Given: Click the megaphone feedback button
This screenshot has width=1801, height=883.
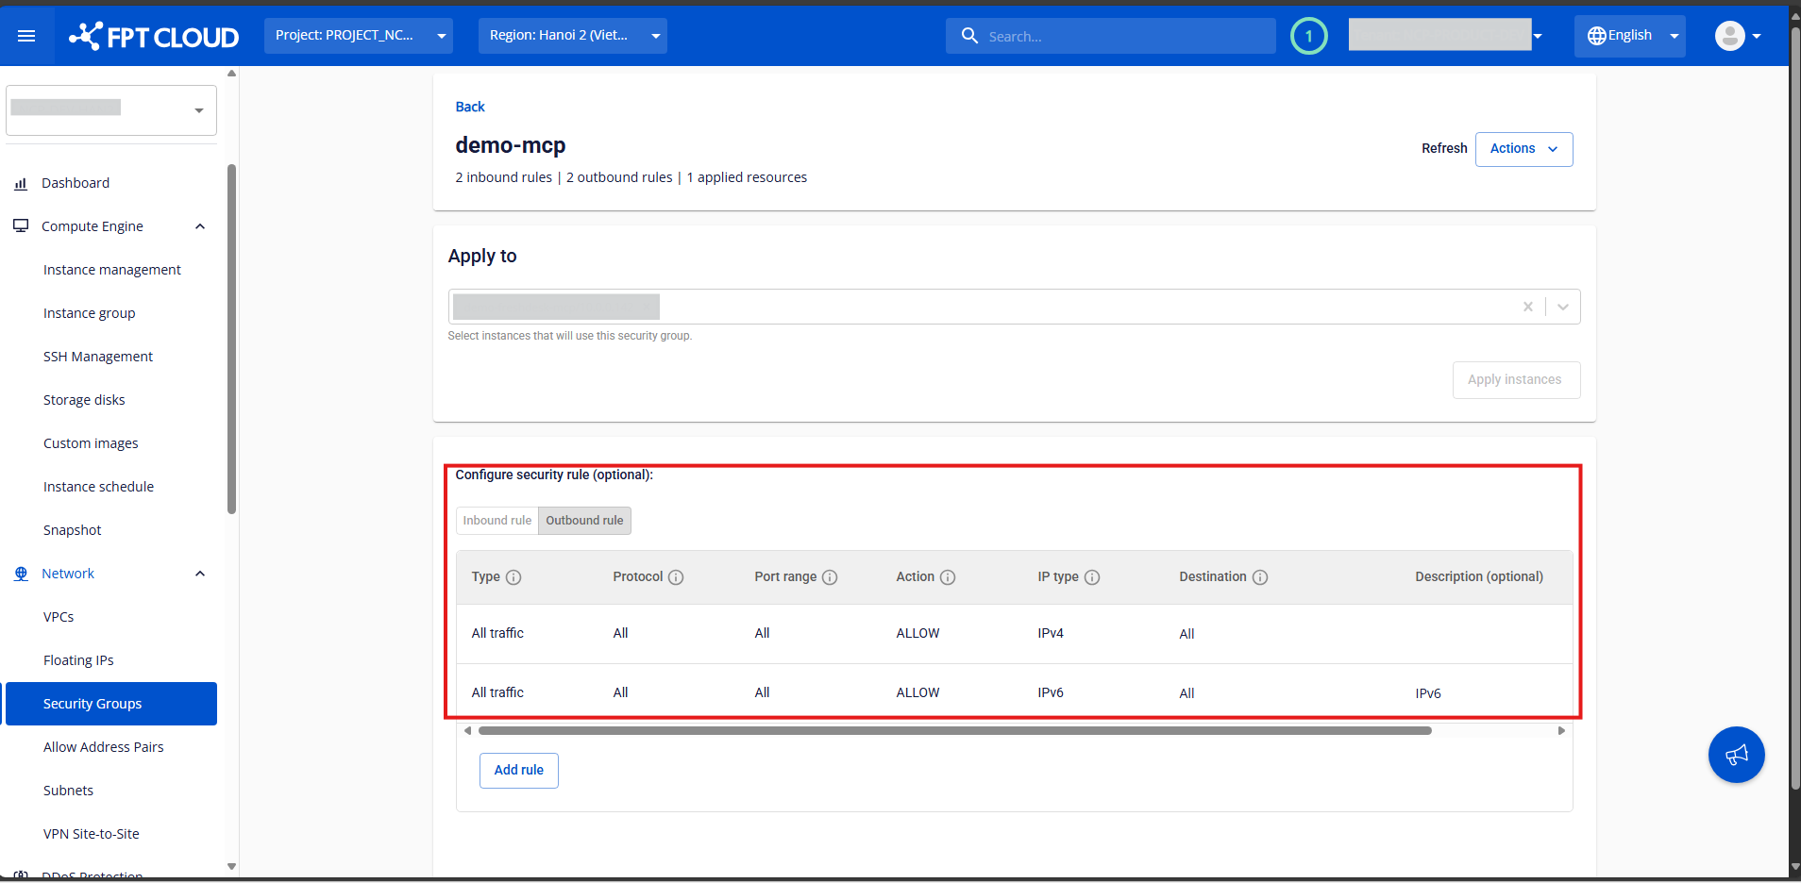Looking at the screenshot, I should click(x=1736, y=755).
